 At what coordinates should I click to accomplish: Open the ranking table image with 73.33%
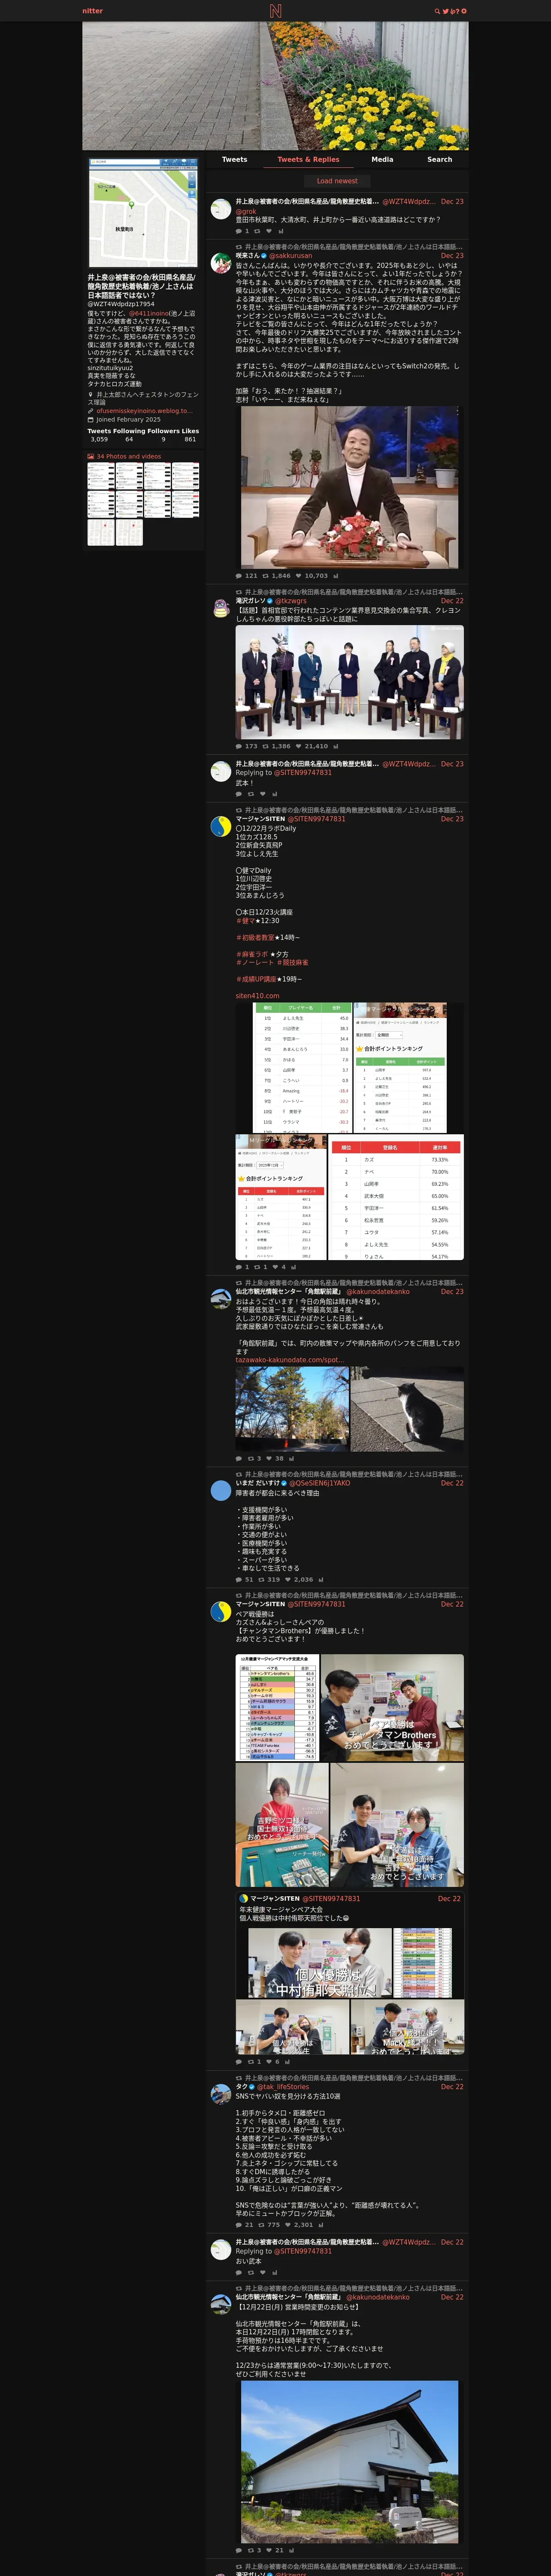tap(397, 1197)
